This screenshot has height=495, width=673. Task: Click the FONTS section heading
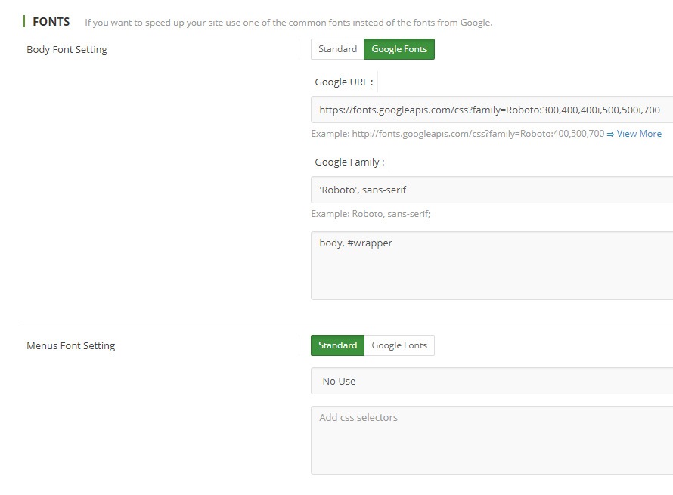(x=51, y=22)
